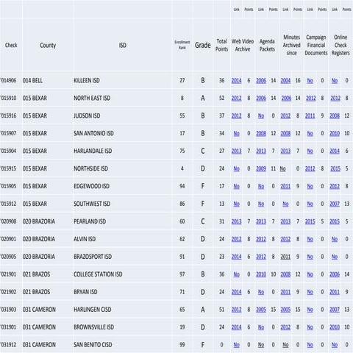Open Bryan ISD 2011 check registers link

pos(335,292)
